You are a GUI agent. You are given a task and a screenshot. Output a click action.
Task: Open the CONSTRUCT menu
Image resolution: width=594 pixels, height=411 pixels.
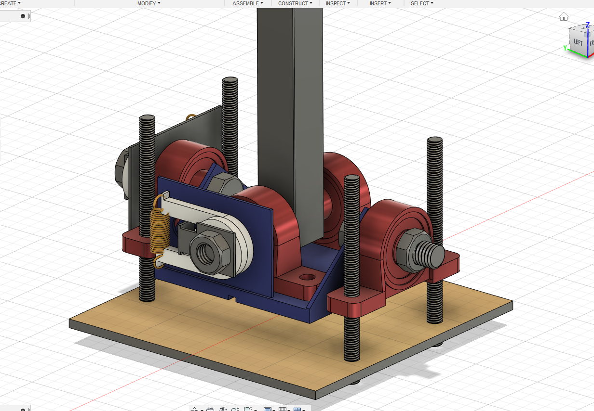(x=295, y=3)
